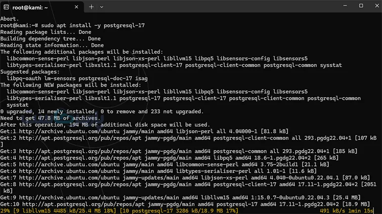Click the Get:10 postgresql-17 download line
Viewport: 382px width, 214px height.
coord(185,204)
